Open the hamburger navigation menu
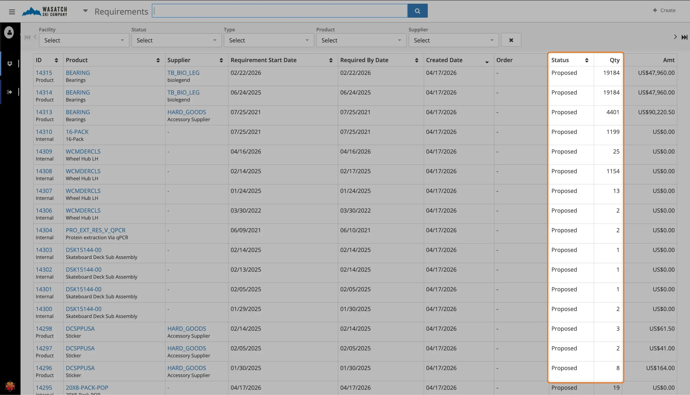Image resolution: width=690 pixels, height=395 pixels. point(12,11)
